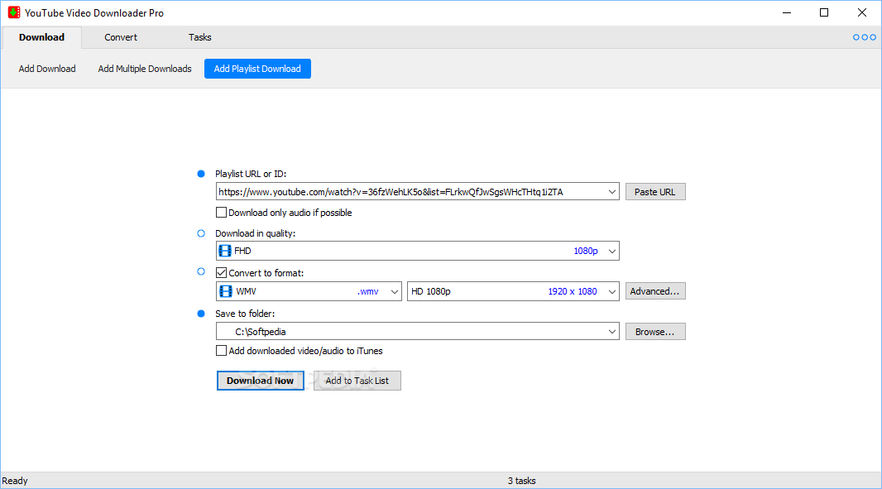Click the hollow circle beside Download in quality
Viewport: 882px width, 489px height.
tap(201, 233)
